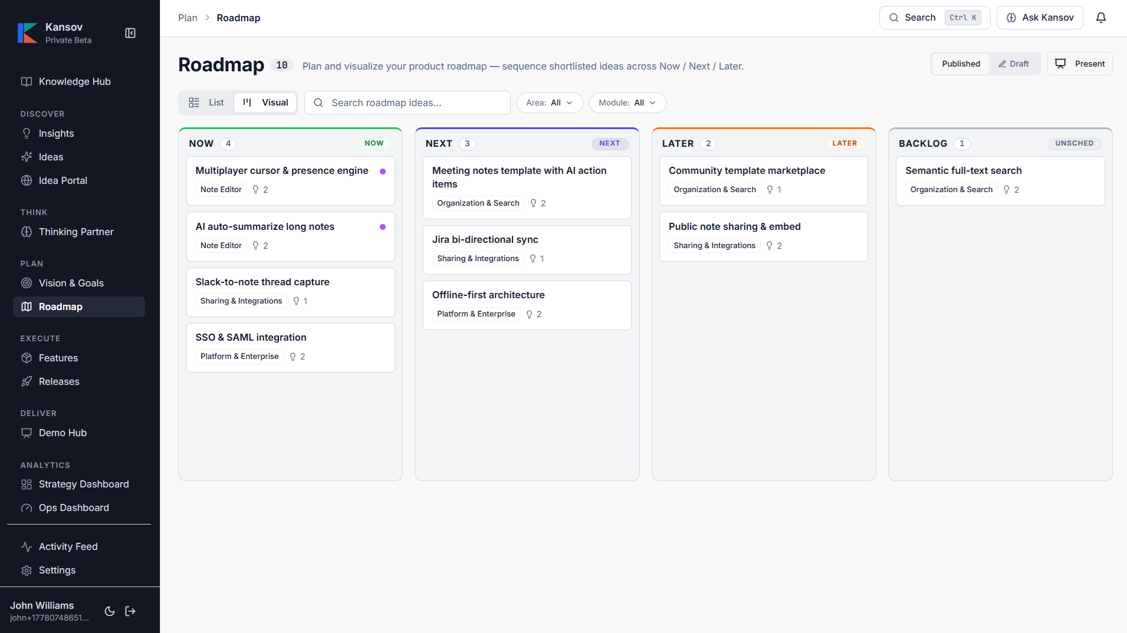Open Demo Hub
The width and height of the screenshot is (1127, 633).
pos(79,433)
